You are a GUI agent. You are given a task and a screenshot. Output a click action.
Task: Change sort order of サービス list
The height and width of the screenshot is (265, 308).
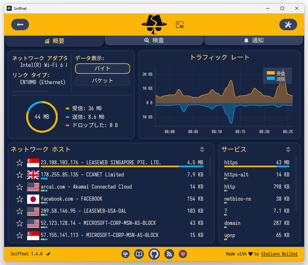pos(288,149)
